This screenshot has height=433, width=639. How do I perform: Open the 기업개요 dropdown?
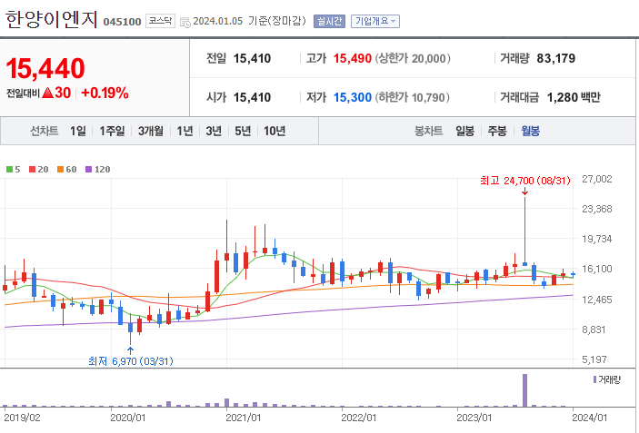point(375,21)
